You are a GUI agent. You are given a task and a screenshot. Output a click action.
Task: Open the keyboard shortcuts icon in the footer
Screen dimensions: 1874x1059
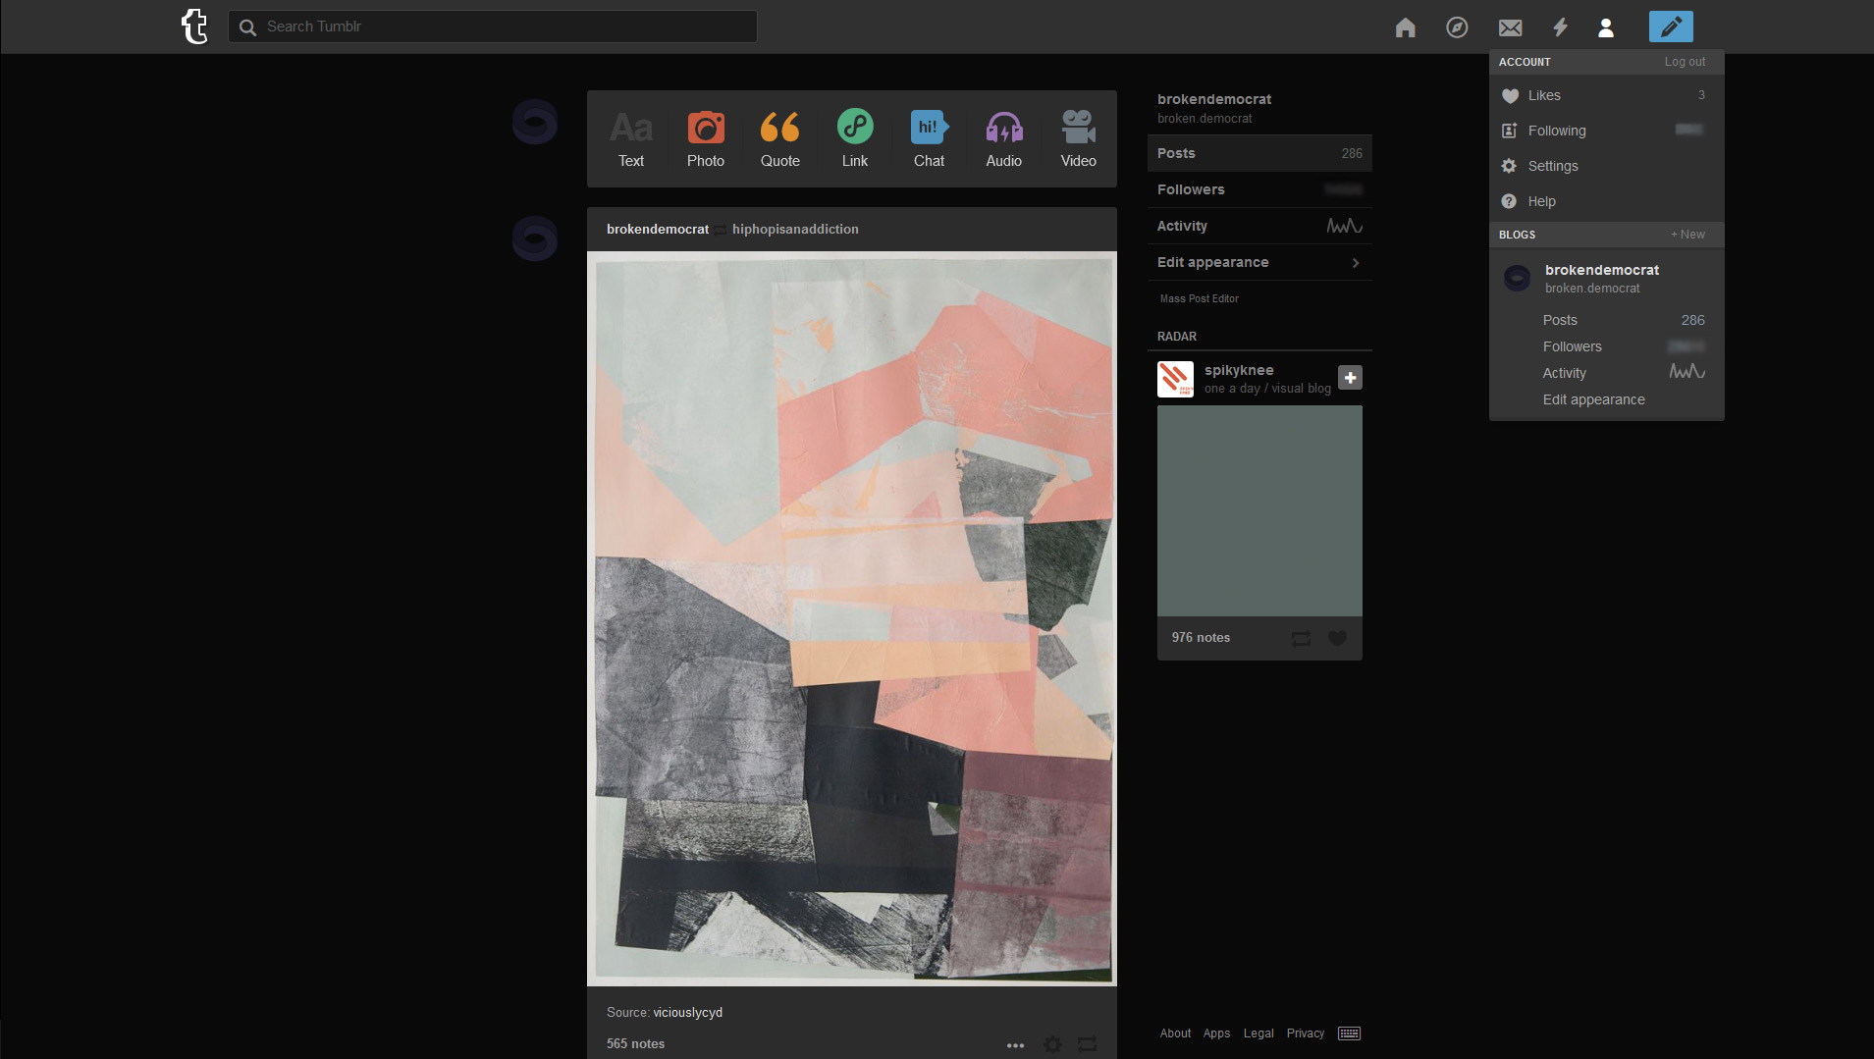coord(1350,1033)
